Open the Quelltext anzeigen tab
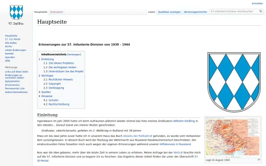Screen dimensions: 266x166 (169, 12)
